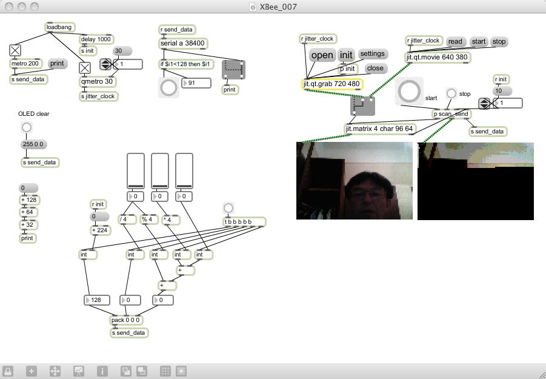Click the large start bang button
Screen dimensions: 546x379
409,92
